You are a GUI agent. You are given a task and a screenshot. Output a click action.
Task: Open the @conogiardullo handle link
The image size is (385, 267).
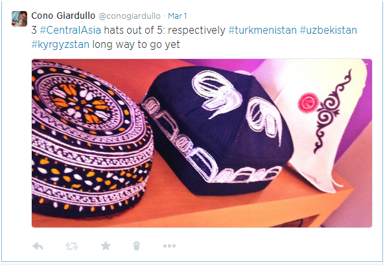point(130,16)
